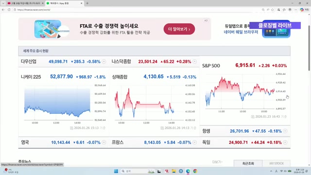Add page to favorites with star icon
The height and width of the screenshot is (175, 311).
[273, 10]
